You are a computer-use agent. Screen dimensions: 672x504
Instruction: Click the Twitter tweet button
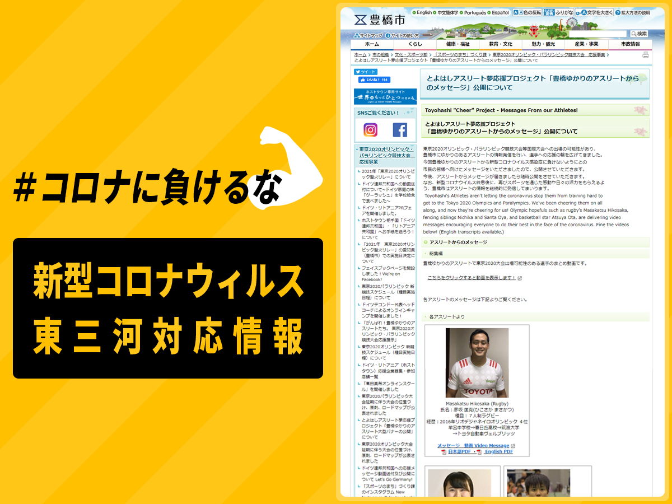(x=365, y=72)
